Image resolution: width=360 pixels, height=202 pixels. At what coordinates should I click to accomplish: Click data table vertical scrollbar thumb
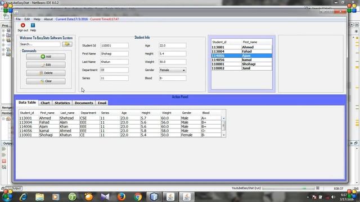point(224,125)
